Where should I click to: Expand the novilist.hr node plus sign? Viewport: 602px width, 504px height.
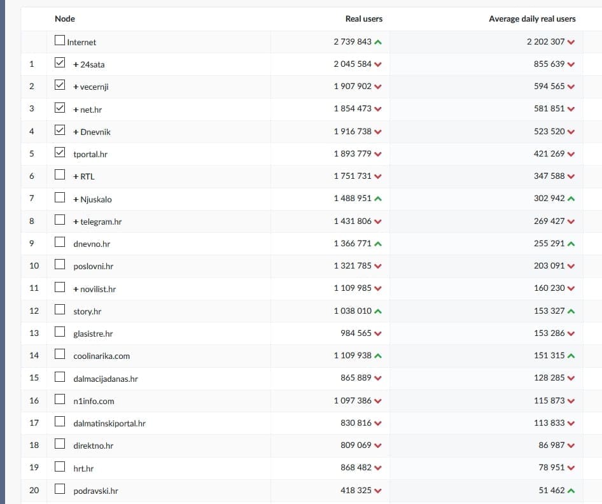tap(76, 289)
